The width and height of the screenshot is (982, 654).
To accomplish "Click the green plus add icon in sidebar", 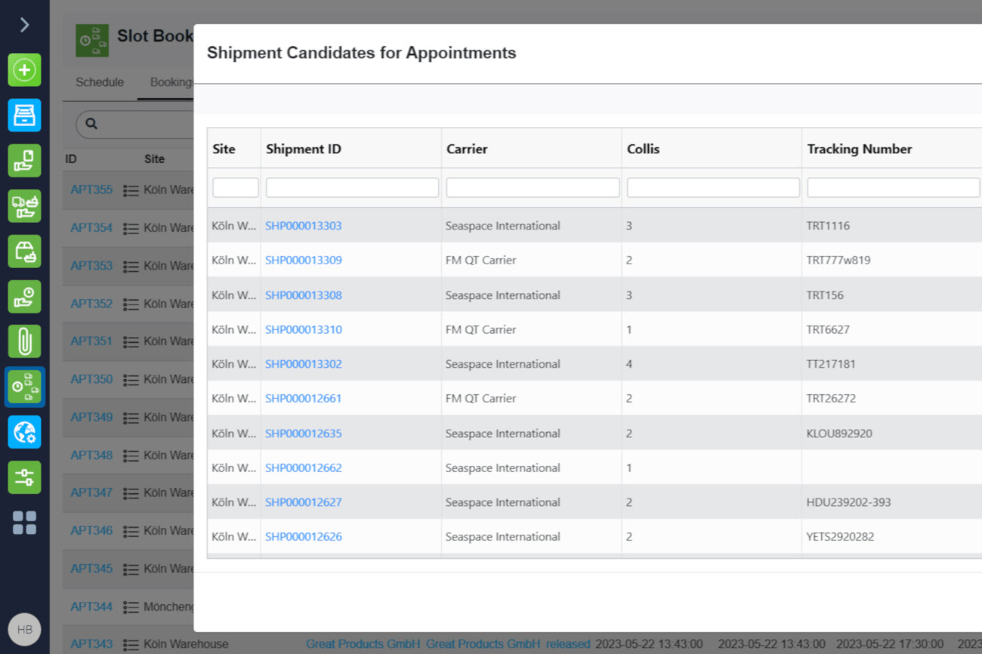I will 24,70.
